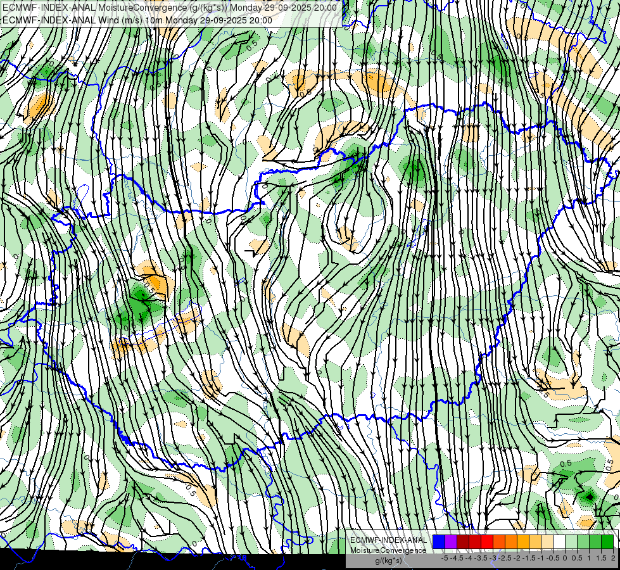Select the light orange swatch between -1.5 and -1
This screenshot has width=620, height=570.
tap(535, 541)
